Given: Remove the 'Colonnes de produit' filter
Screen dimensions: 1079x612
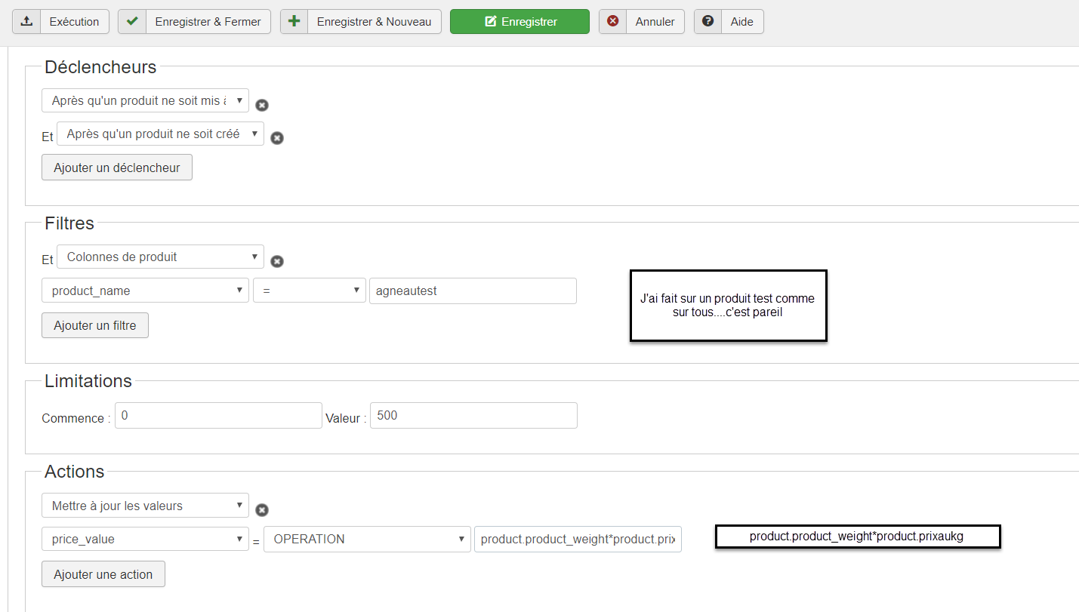Looking at the screenshot, I should pyautogui.click(x=277, y=261).
